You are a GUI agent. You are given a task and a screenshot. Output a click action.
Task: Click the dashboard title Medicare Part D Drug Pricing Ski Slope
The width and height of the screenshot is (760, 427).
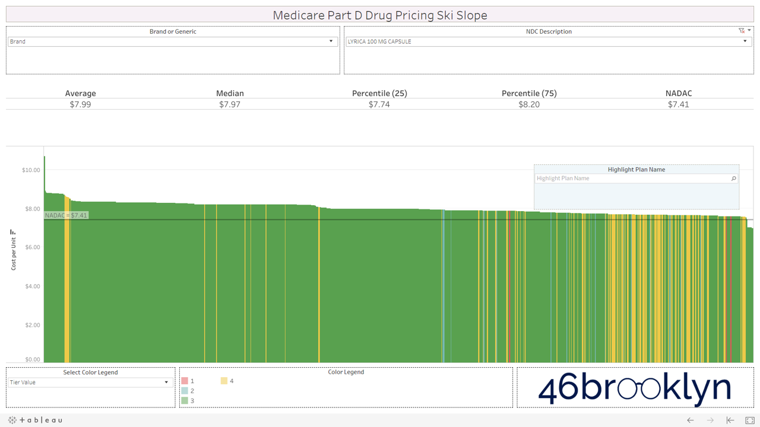(x=380, y=15)
